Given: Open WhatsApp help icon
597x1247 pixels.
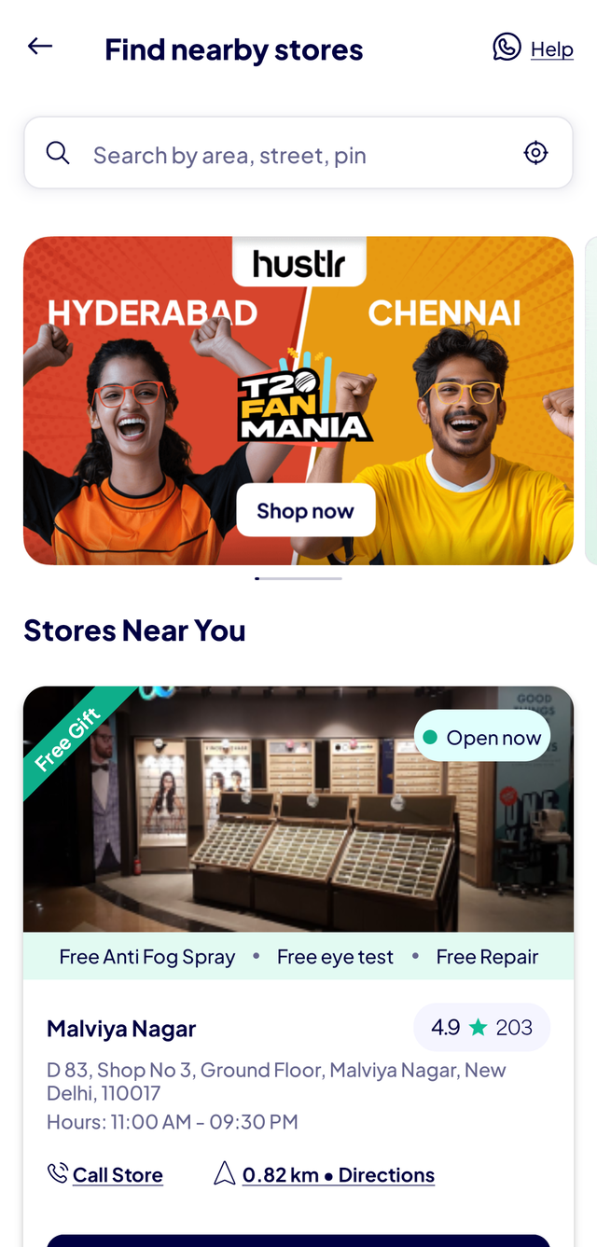Looking at the screenshot, I should point(507,47).
